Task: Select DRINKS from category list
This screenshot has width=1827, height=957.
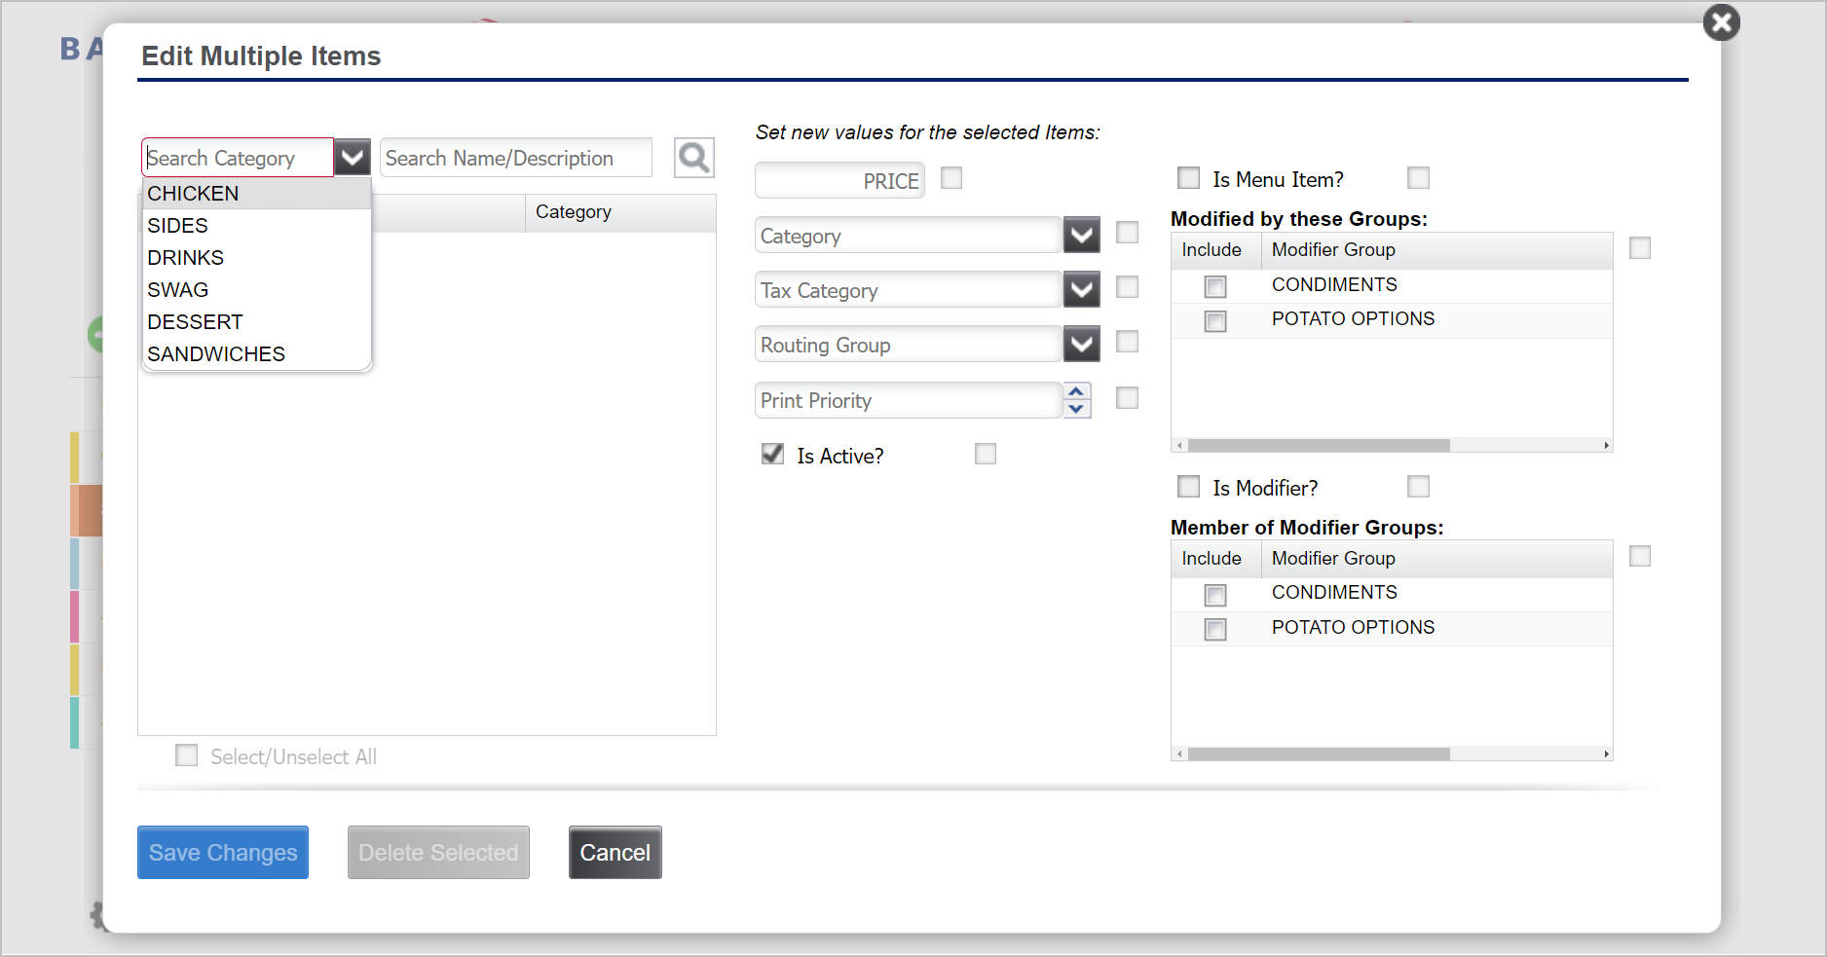Action: point(257,258)
